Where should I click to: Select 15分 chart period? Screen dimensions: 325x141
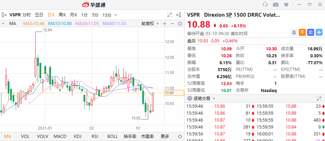tap(107, 15)
